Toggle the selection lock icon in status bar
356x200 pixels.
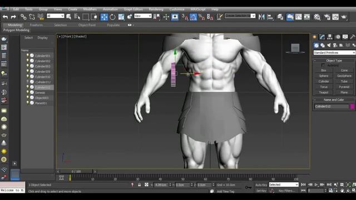140,185
